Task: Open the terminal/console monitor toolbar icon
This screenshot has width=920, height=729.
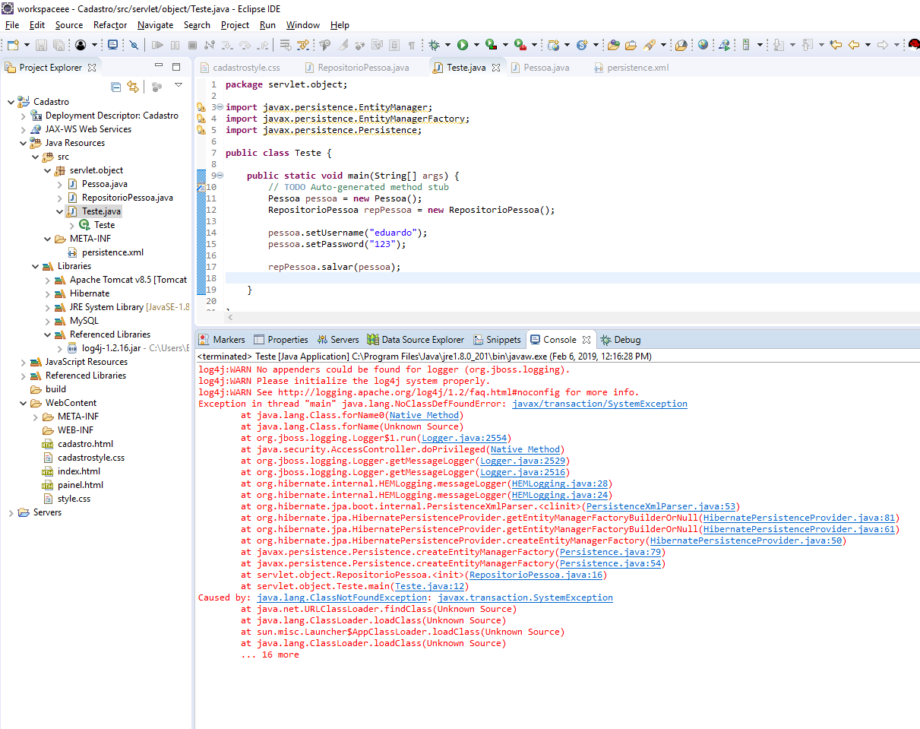Action: click(112, 45)
